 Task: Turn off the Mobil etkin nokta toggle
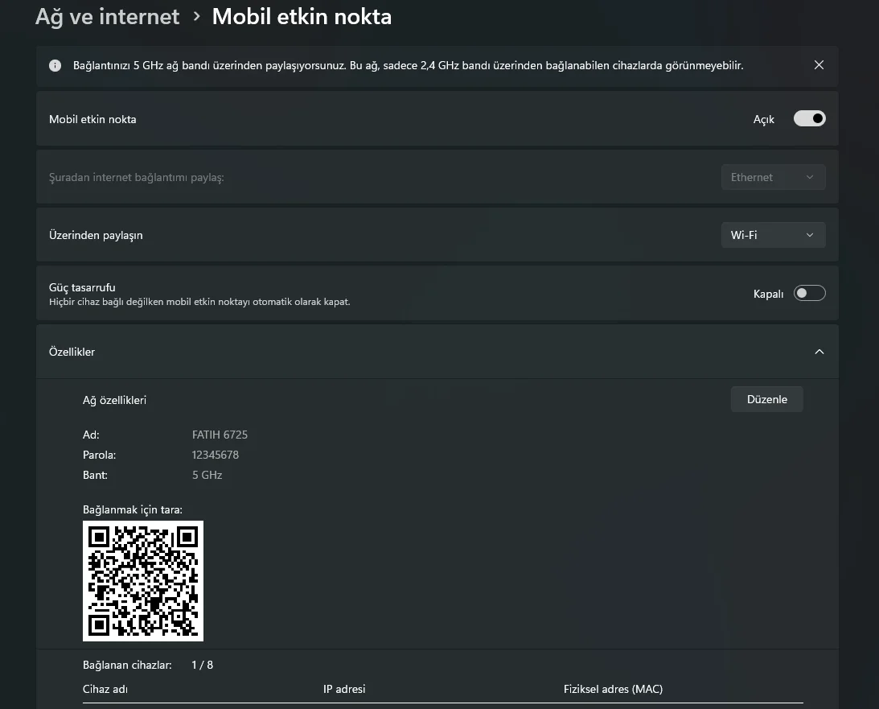(x=810, y=118)
